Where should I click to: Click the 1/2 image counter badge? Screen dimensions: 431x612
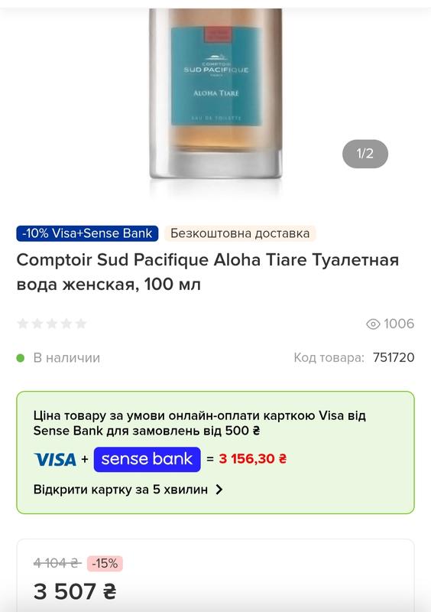click(x=365, y=154)
